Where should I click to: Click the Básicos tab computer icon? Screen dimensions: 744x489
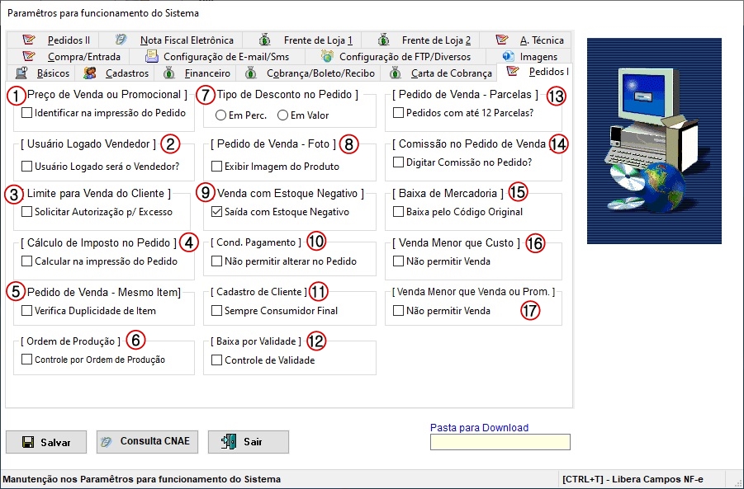22,73
